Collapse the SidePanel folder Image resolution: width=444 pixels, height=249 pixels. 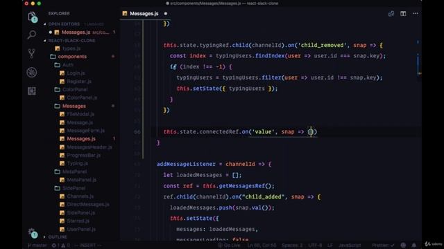tap(74, 188)
